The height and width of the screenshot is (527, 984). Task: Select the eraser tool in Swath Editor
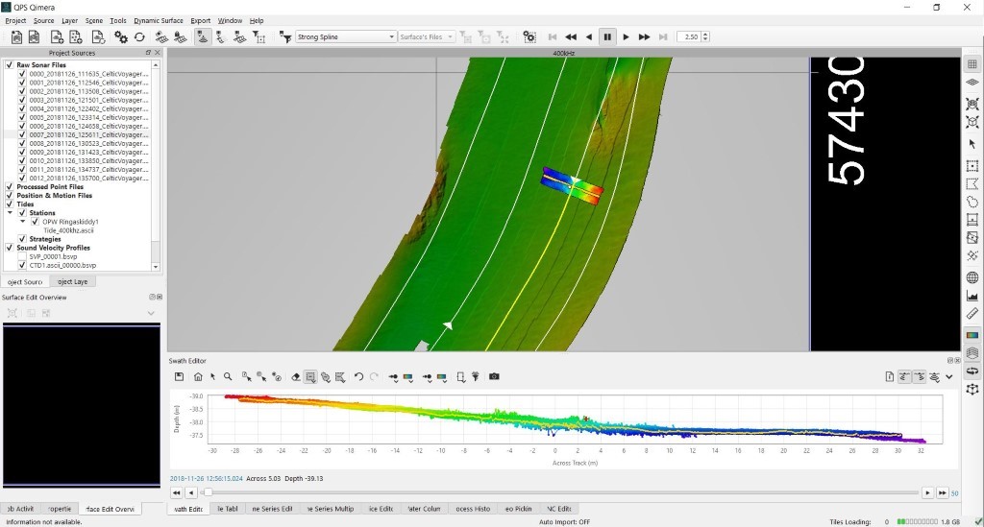pyautogui.click(x=296, y=377)
